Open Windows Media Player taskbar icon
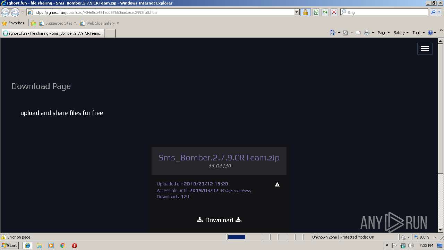Viewport: 444px width, 250px height. click(x=51, y=245)
